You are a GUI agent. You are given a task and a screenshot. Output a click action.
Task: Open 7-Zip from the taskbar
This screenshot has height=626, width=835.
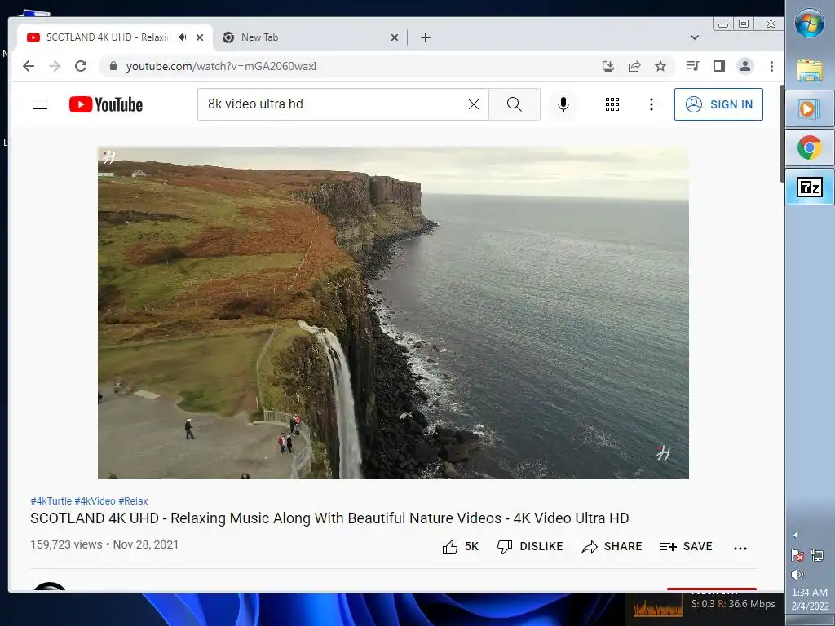pos(810,187)
